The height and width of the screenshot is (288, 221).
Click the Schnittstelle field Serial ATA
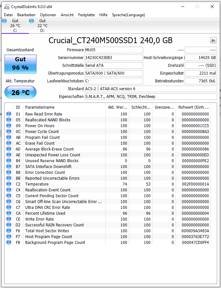tap(114, 66)
